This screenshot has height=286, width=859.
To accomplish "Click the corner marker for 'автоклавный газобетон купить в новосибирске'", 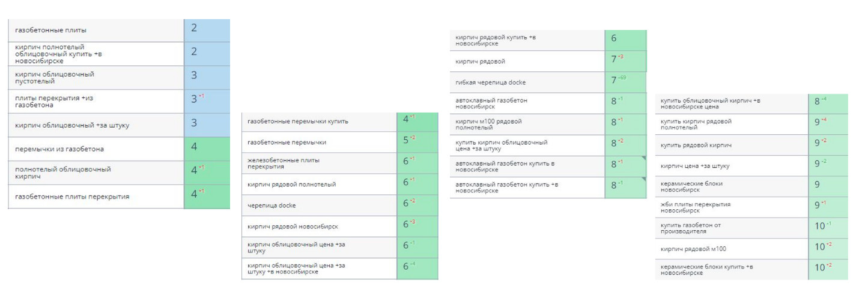I will [x=643, y=158].
